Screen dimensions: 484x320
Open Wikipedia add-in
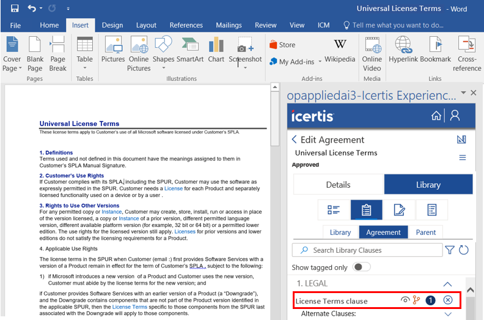click(x=340, y=50)
